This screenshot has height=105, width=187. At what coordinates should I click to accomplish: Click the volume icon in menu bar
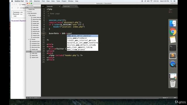148,1
